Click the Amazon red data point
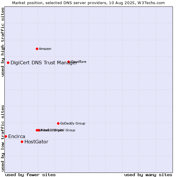 (37, 49)
